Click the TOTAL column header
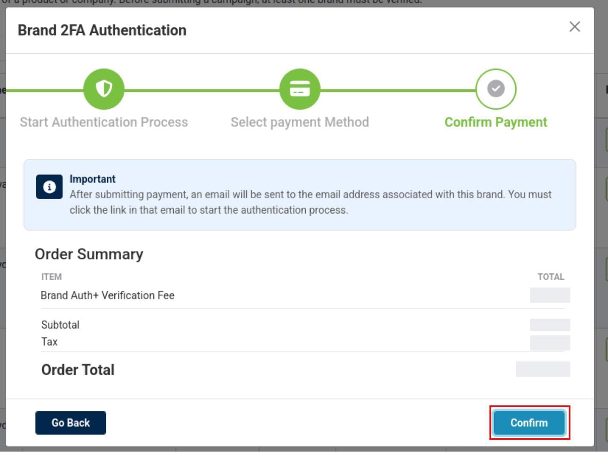The width and height of the screenshot is (608, 452). 550,277
